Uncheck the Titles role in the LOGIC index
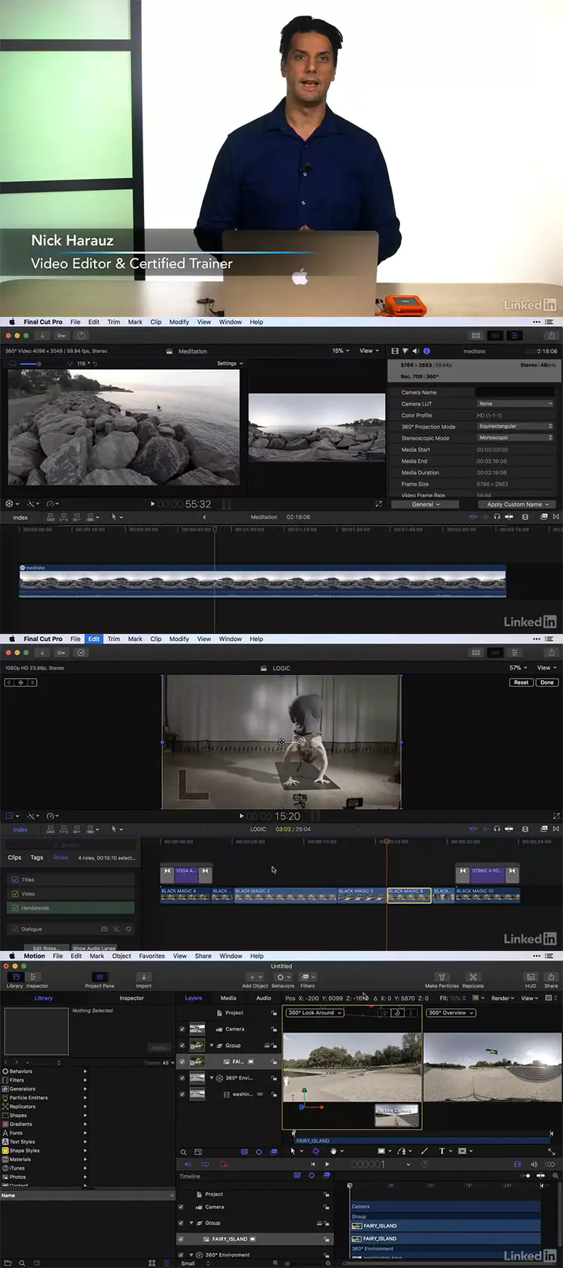 tap(15, 880)
